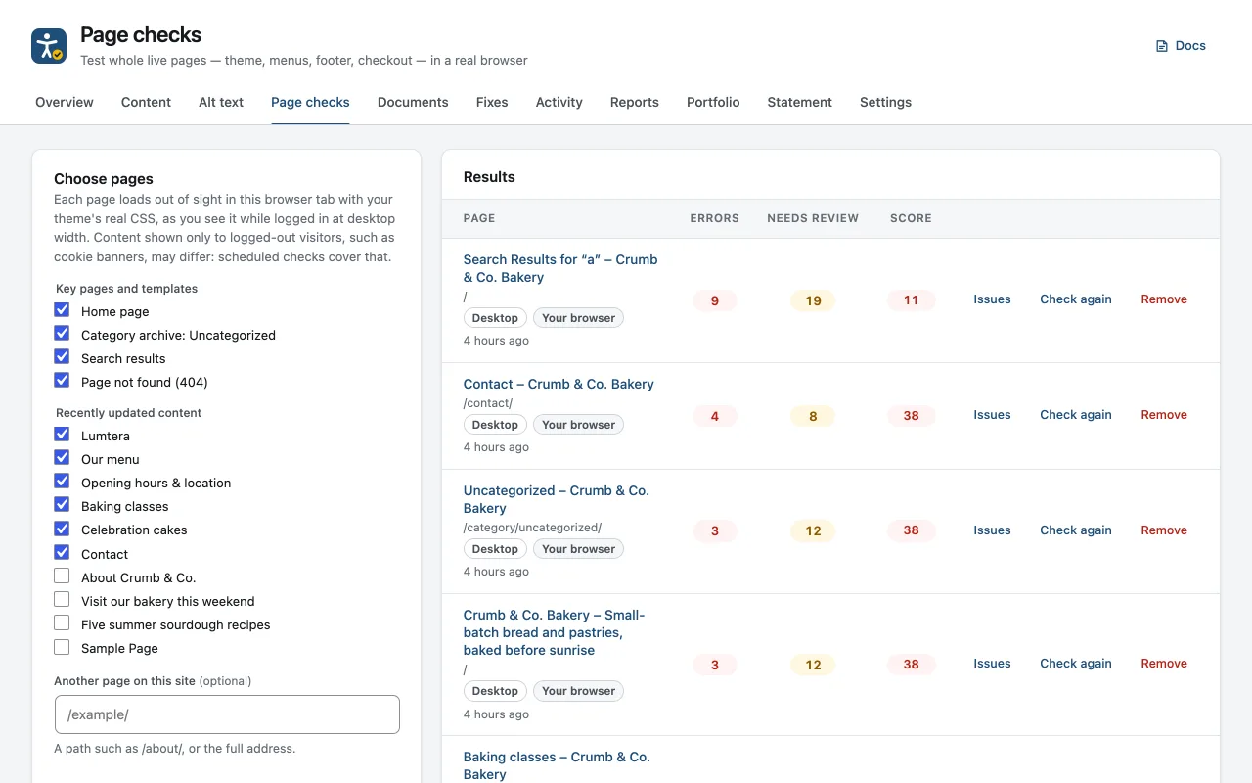
Task: Remove the Small-batch bread page row
Action: click(x=1164, y=664)
